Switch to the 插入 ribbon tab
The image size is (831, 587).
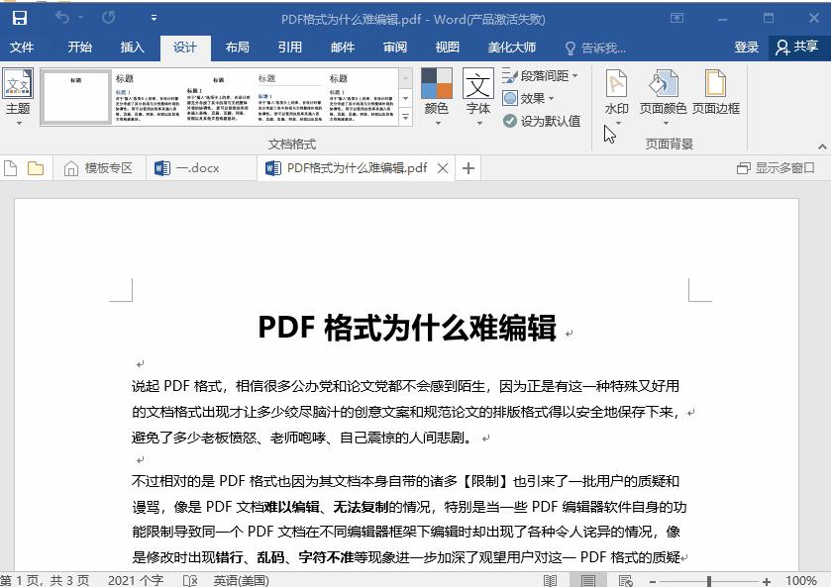133,46
